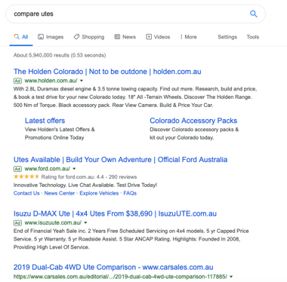Expand dropdown arrow next to www.holden.com.au
This screenshot has width=287, height=282.
point(82,81)
